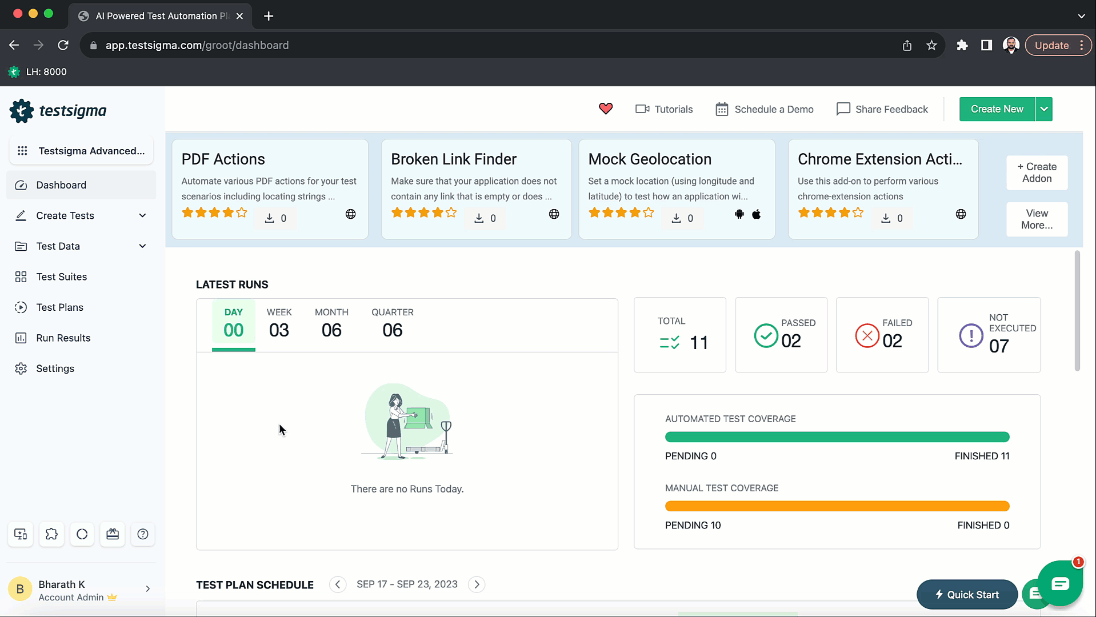Click the manual test coverage orange bar
This screenshot has height=617, width=1096.
click(837, 506)
